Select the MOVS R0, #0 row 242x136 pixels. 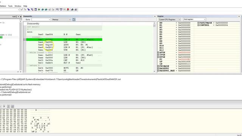(64, 68)
